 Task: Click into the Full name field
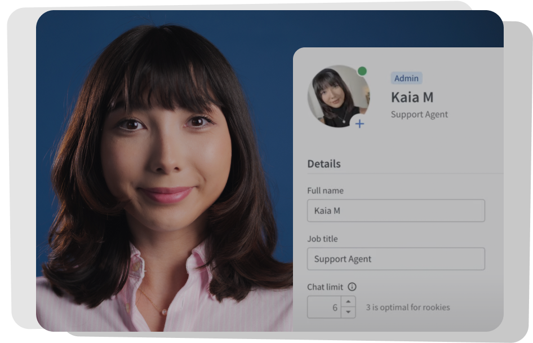(396, 210)
